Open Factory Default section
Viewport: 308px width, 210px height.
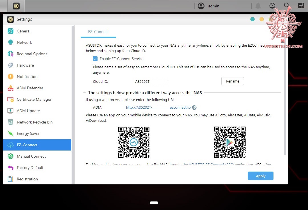tap(37, 168)
